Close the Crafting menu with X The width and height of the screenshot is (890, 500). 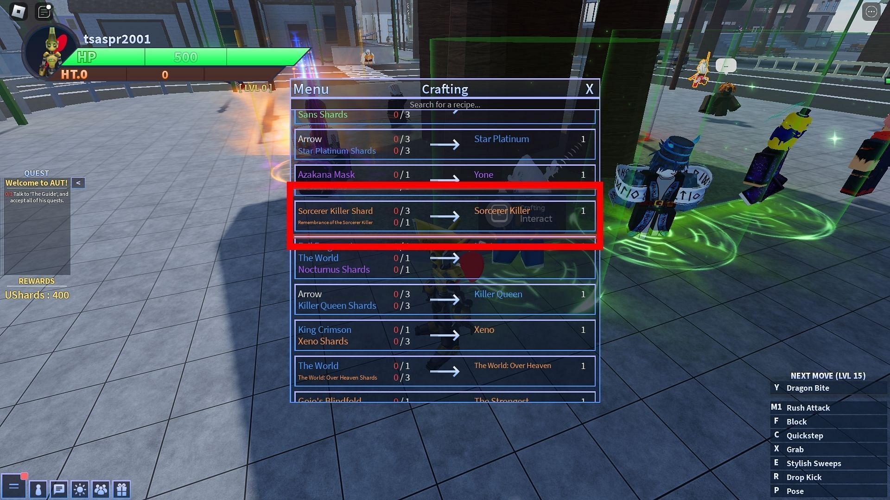pos(589,88)
